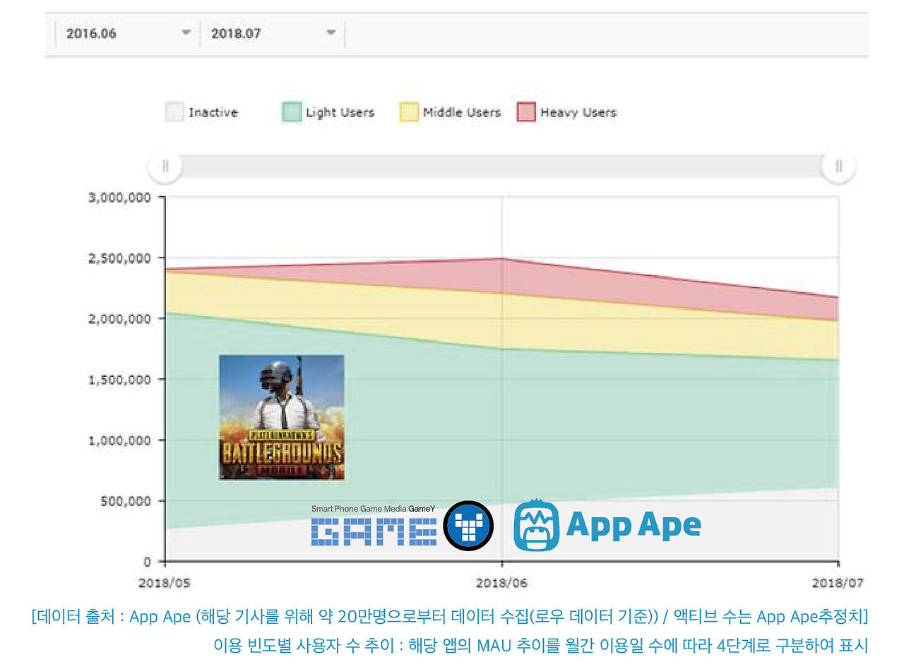Open the 2018.07 end date dropdown

[x=272, y=32]
